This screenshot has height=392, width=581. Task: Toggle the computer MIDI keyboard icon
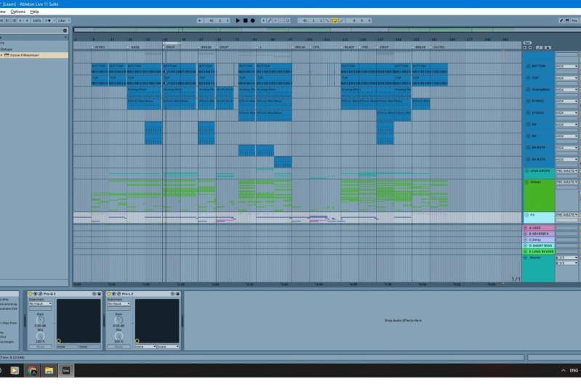567,21
